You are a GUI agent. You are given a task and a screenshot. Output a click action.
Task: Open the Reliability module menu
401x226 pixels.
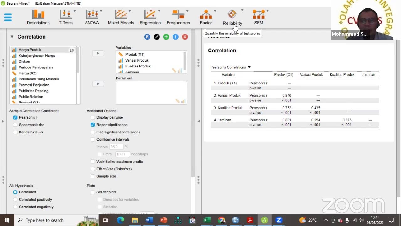point(232,18)
